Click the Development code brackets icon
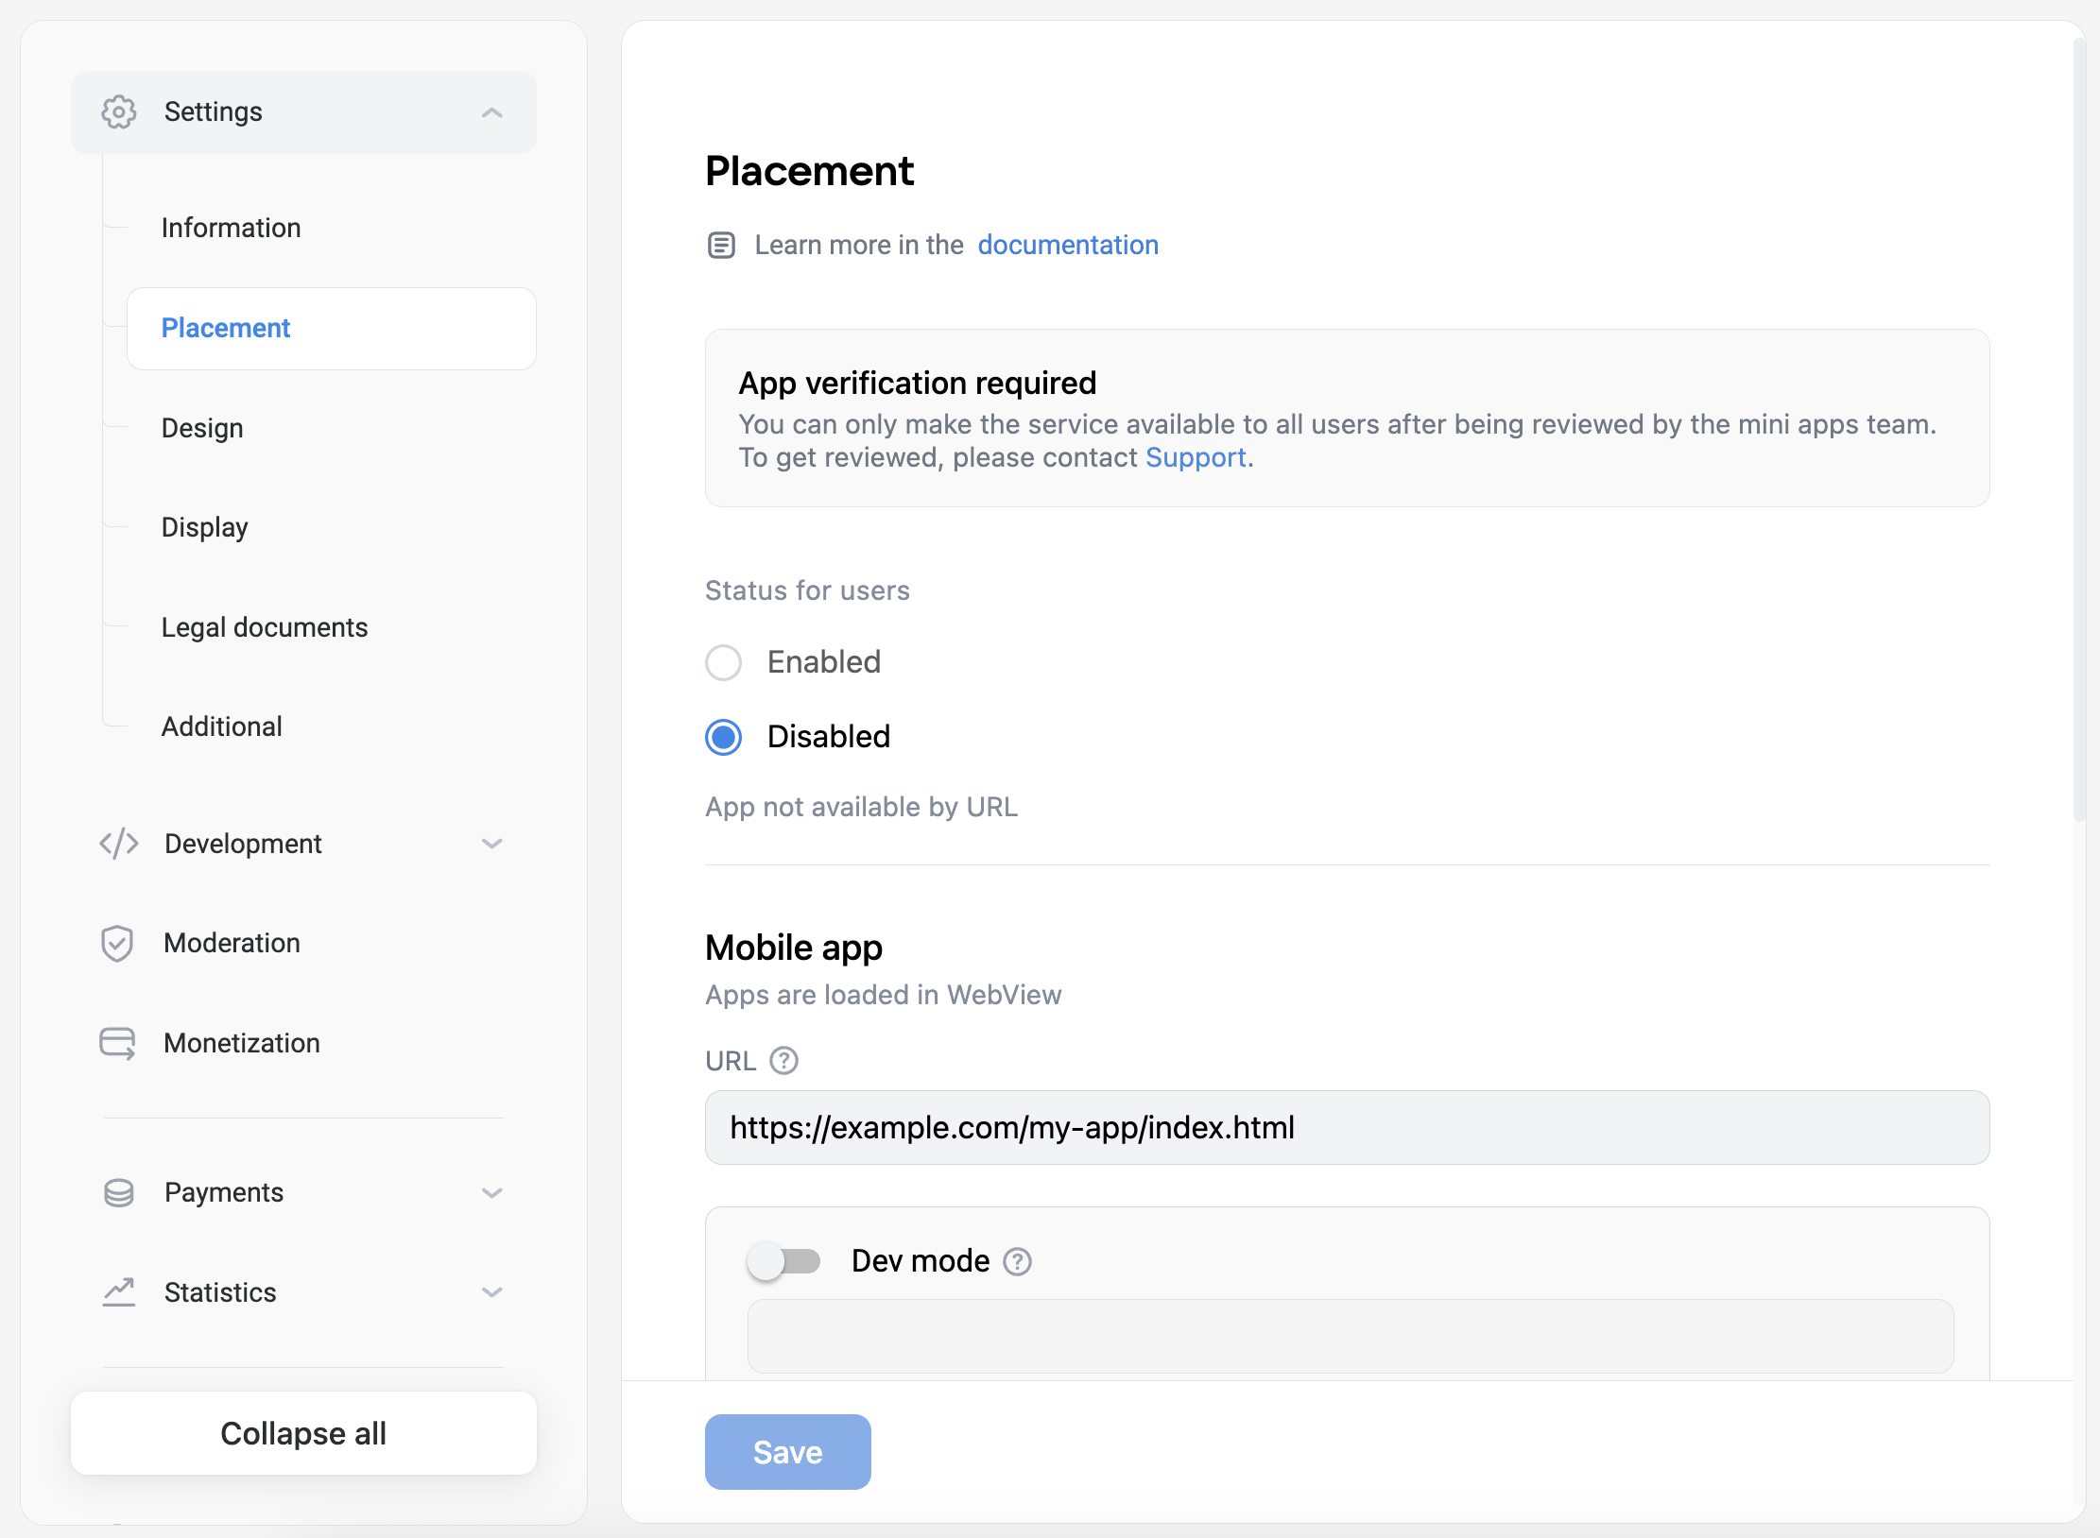Image resolution: width=2100 pixels, height=1538 pixels. (x=119, y=844)
